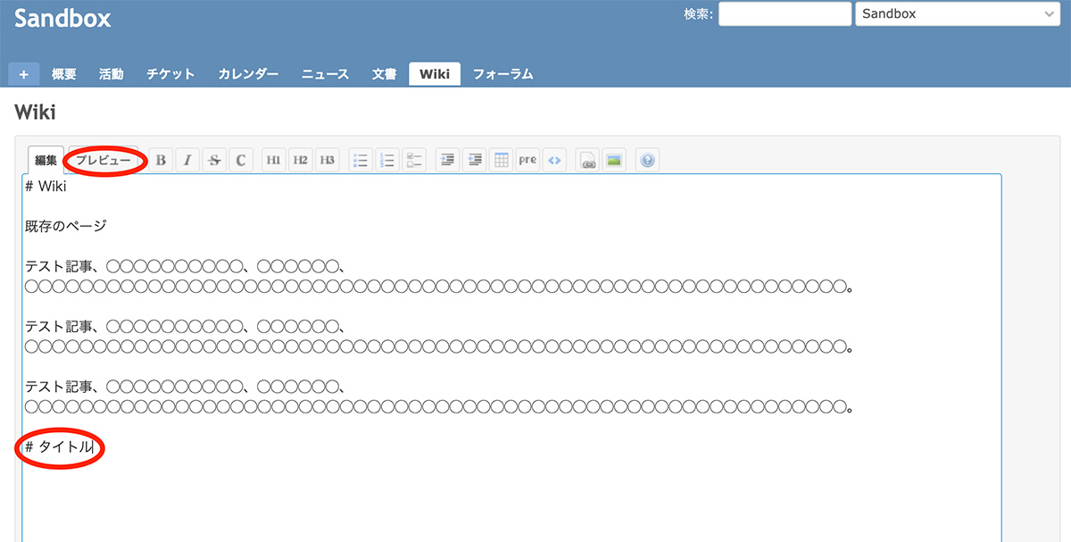The image size is (1071, 542).
Task: Open the 文書 tab
Action: pos(384,74)
